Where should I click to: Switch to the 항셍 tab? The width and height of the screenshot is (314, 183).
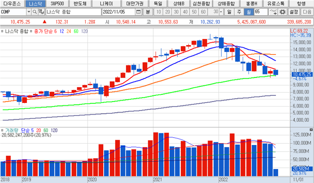(301, 4)
